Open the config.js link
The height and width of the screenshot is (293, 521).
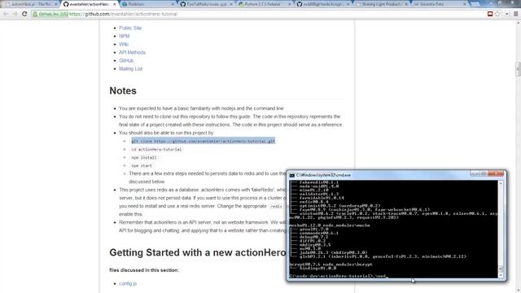[128, 283]
